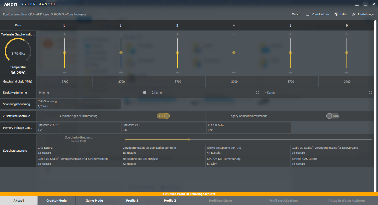Switch to the Aktuell profile tab
Screen dimensions: 378x205
(19, 201)
